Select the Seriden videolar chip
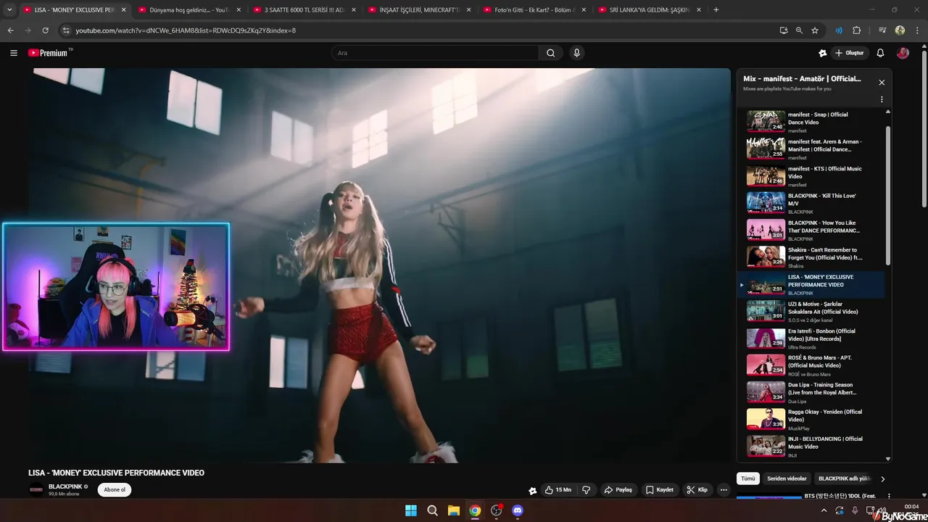 click(787, 479)
